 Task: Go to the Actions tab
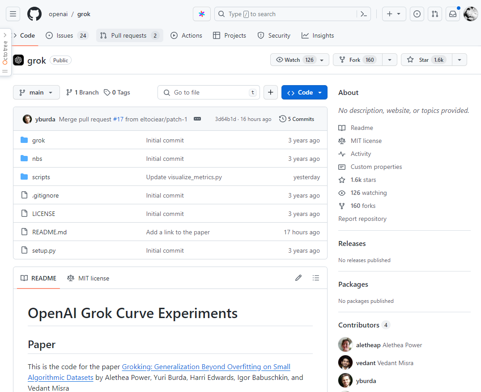[x=186, y=36]
